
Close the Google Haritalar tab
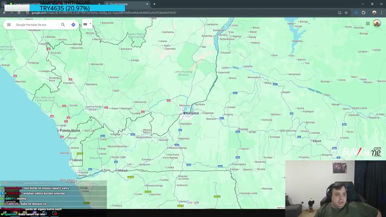tap(147, 4)
